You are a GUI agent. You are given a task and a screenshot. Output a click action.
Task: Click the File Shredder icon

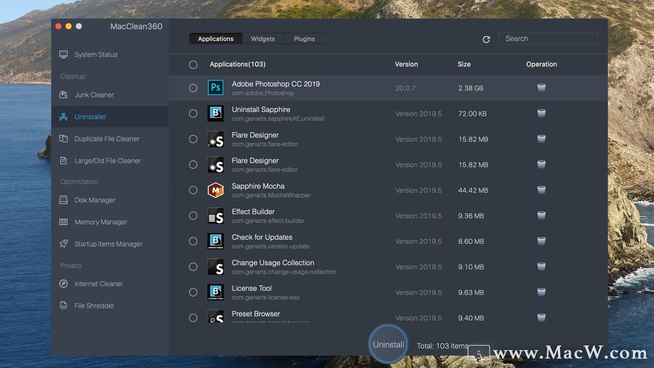point(63,306)
